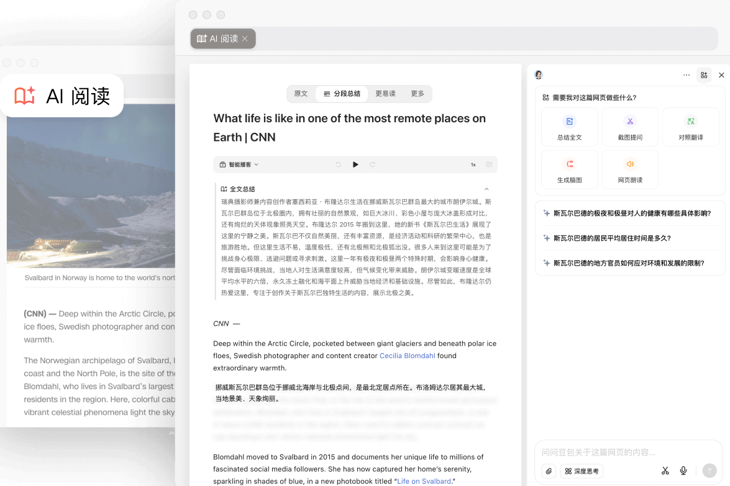Screen dimensions: 730x486
Task: Play the 智能播客 audio summary
Action: (x=355, y=164)
